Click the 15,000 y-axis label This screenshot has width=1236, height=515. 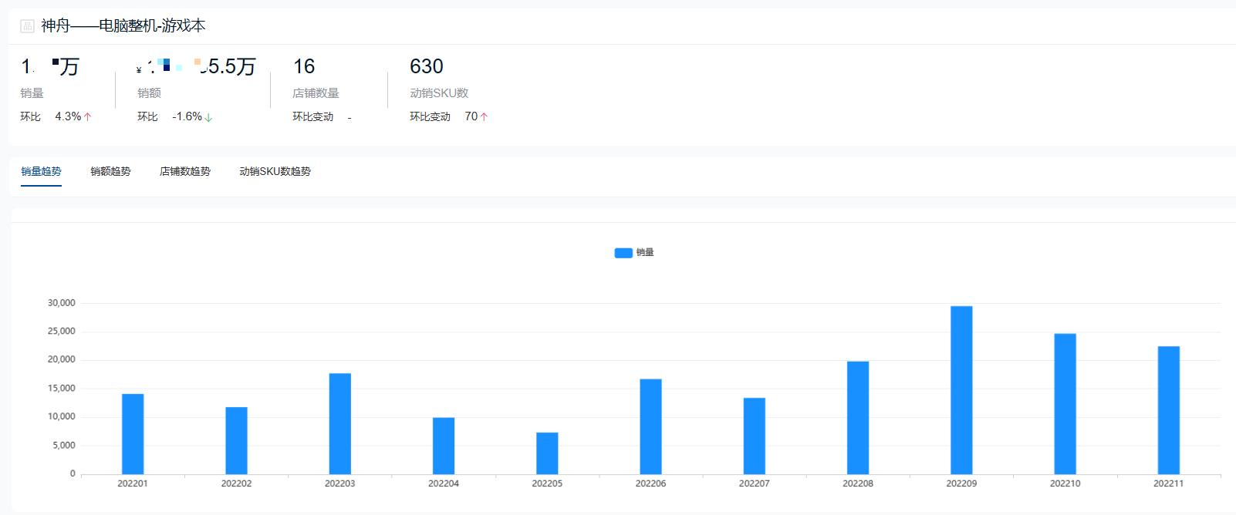click(62, 389)
